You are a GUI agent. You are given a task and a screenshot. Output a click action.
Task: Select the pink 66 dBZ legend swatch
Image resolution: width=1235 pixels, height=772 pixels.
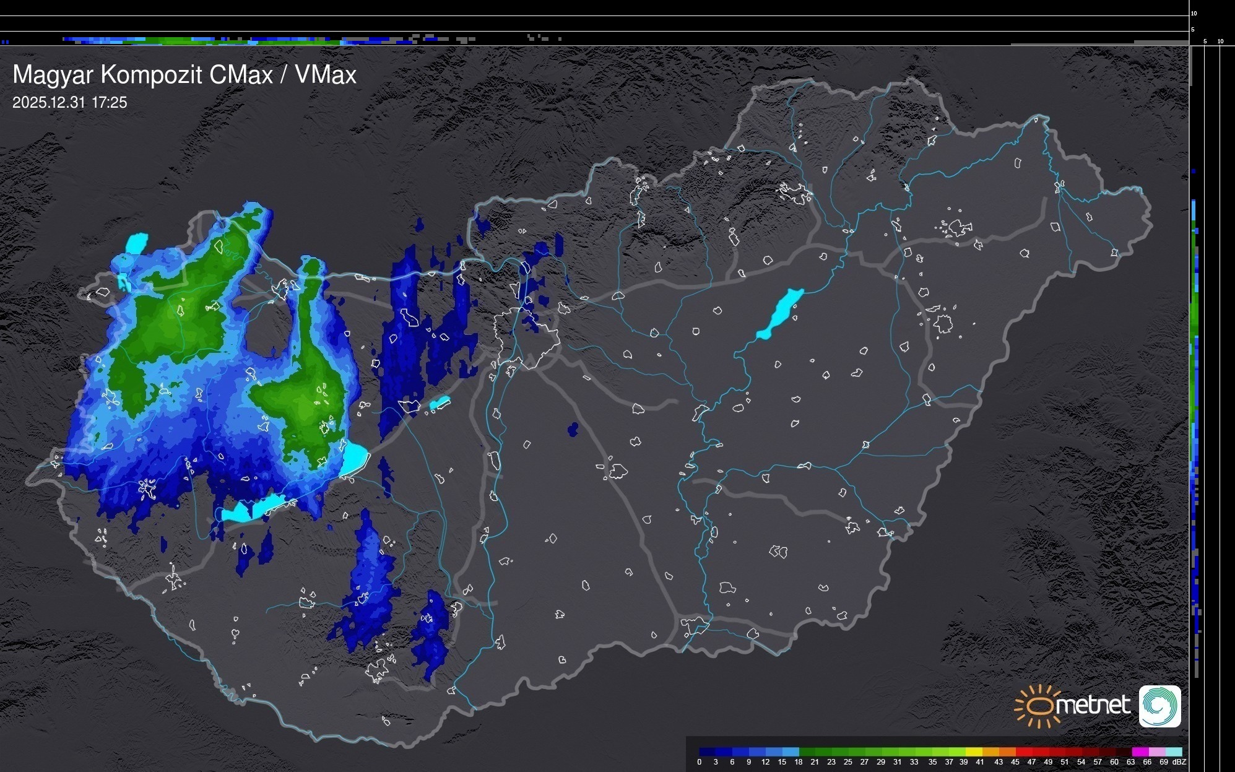tap(1156, 752)
